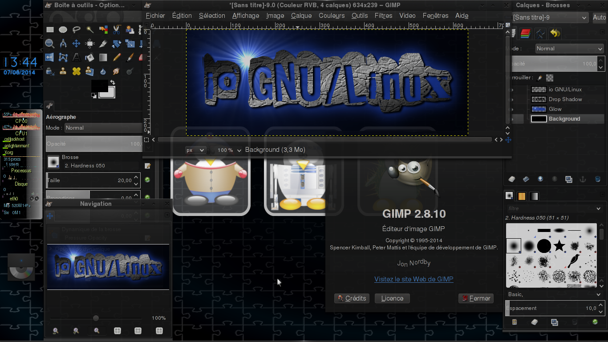Pick the Bucket Fill tool
The height and width of the screenshot is (342, 608).
coord(90,57)
